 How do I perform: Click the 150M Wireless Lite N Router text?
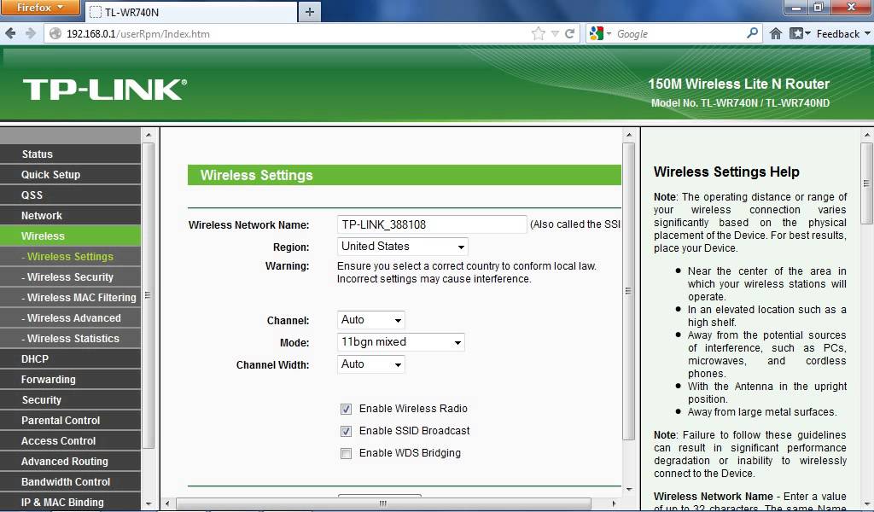(x=738, y=84)
